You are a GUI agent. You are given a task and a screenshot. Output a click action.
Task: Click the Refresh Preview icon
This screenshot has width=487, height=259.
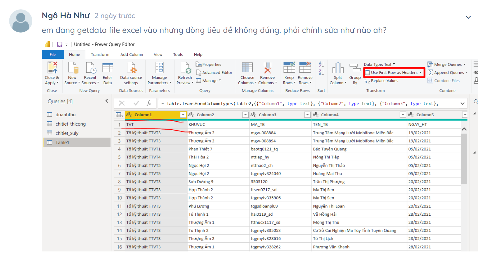[185, 68]
